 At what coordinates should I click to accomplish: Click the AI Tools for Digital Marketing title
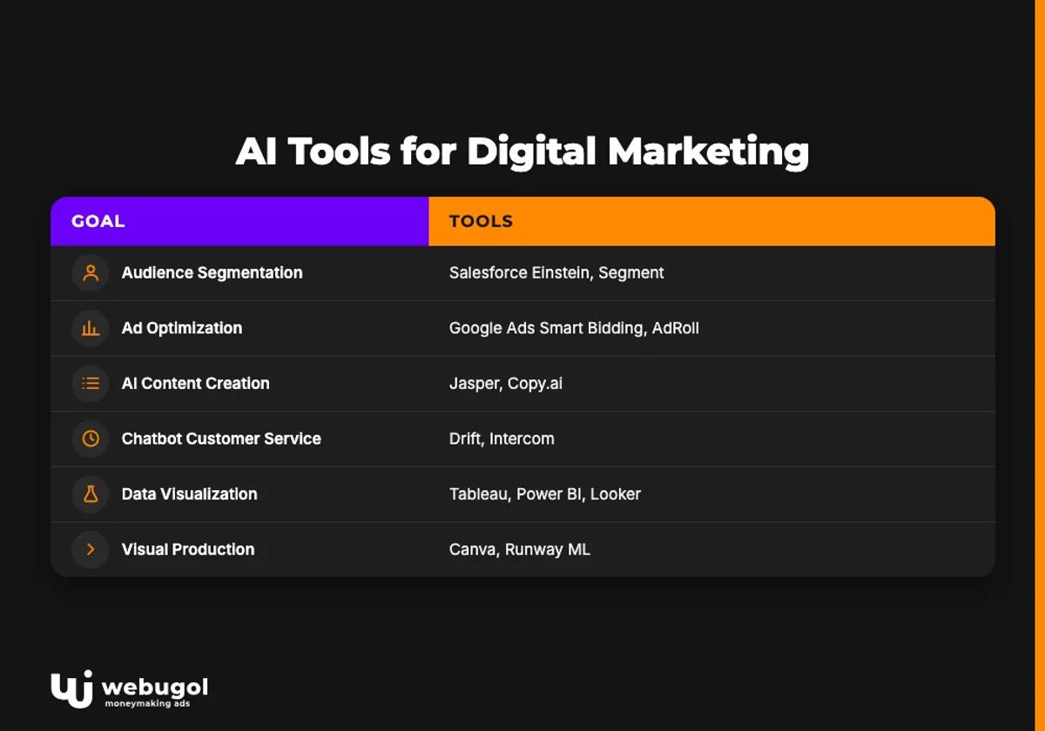click(522, 151)
